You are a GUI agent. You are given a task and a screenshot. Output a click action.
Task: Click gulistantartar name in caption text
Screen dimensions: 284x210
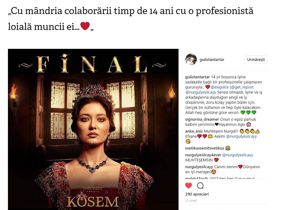tap(197, 77)
